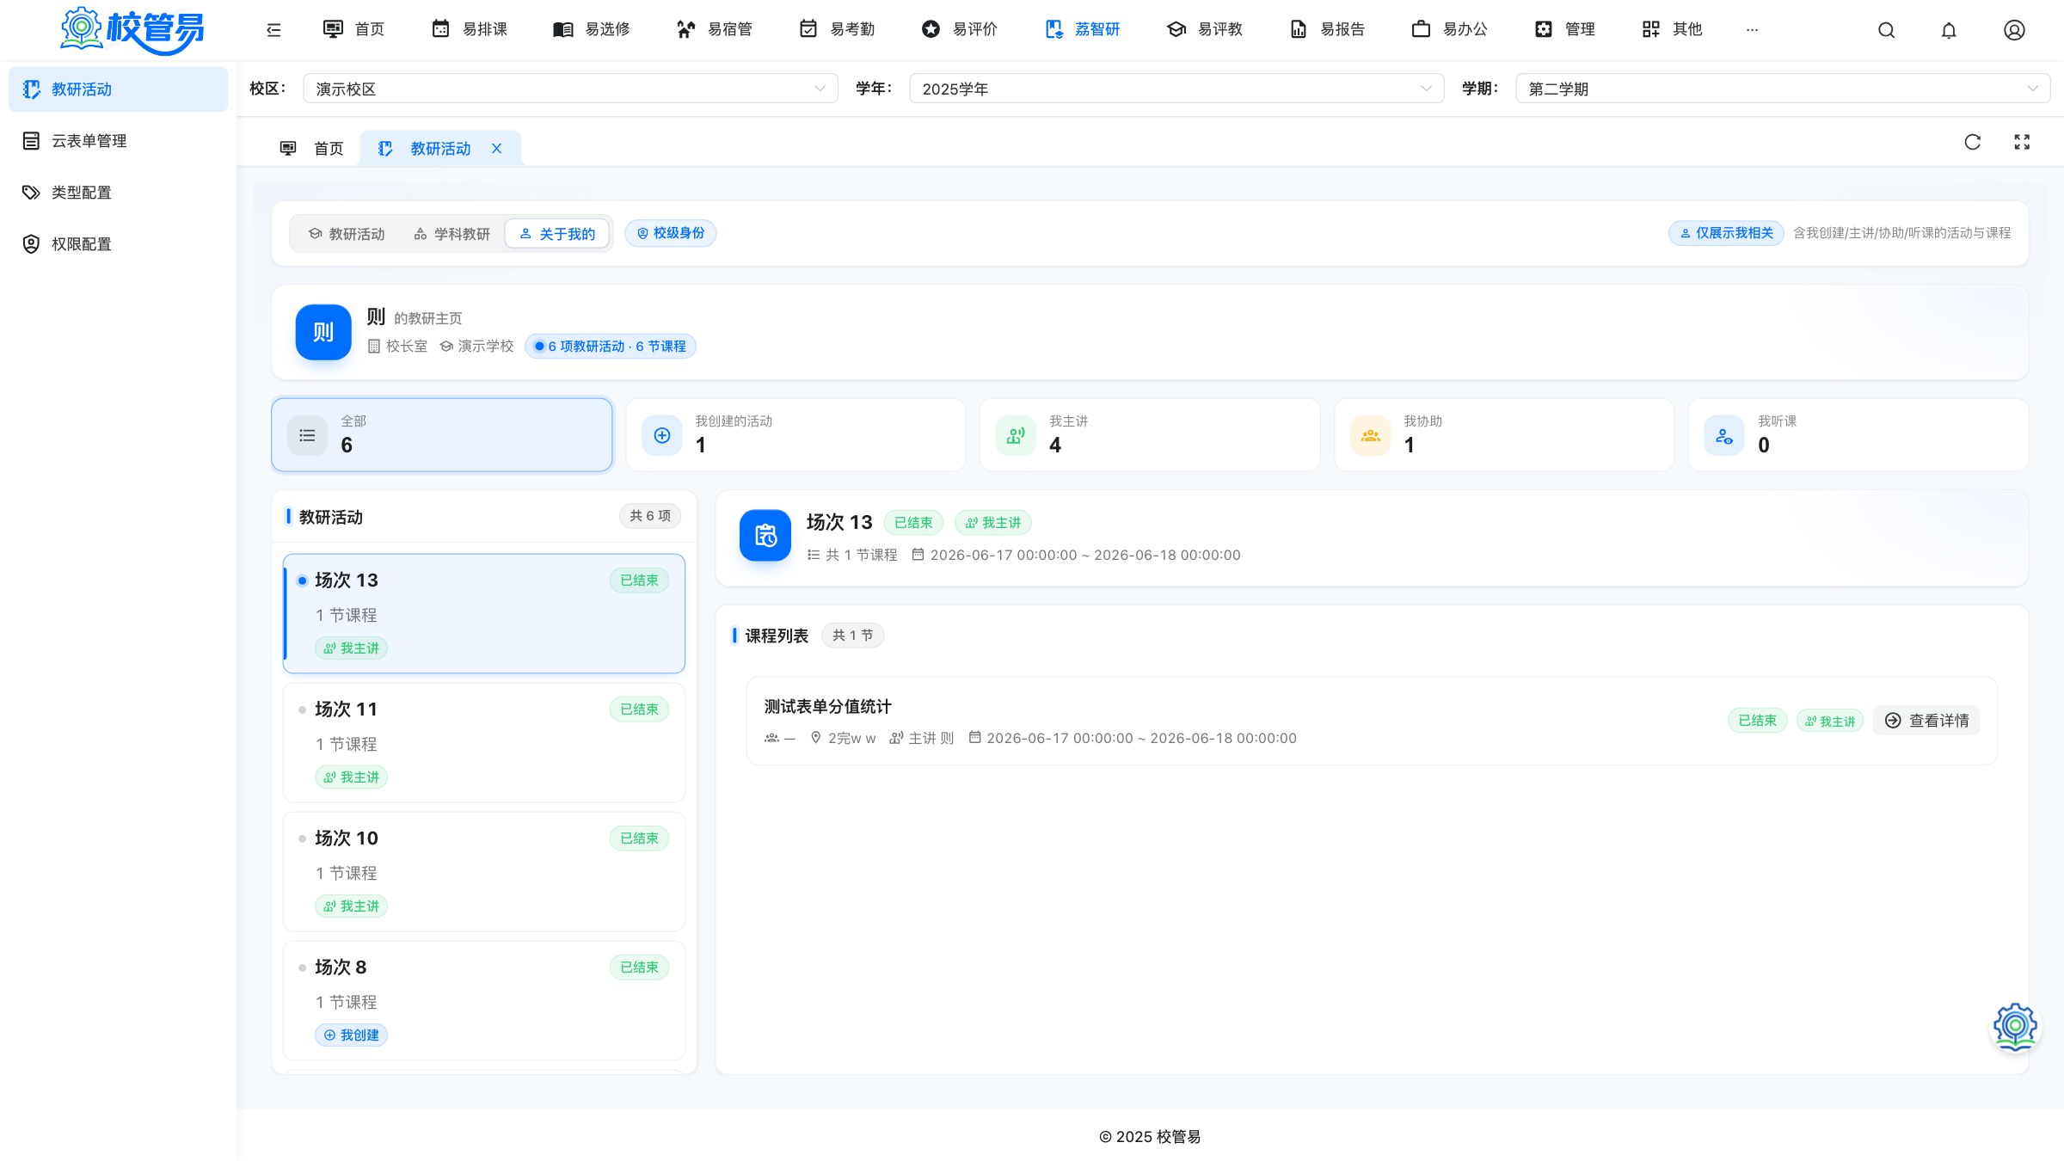Image resolution: width=2064 pixels, height=1161 pixels.
Task: Click the 共 6 项 count badge
Action: tap(650, 516)
